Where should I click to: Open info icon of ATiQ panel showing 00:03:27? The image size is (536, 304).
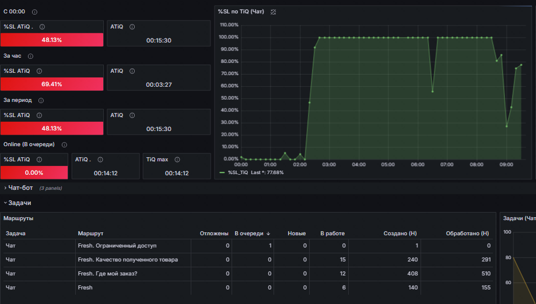[x=132, y=71]
